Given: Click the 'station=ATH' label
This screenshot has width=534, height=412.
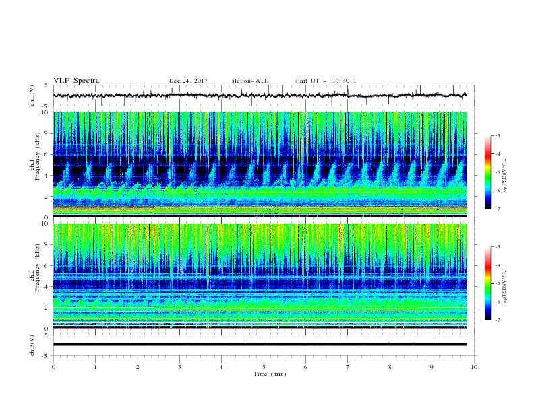Looking at the screenshot, I should [250, 81].
